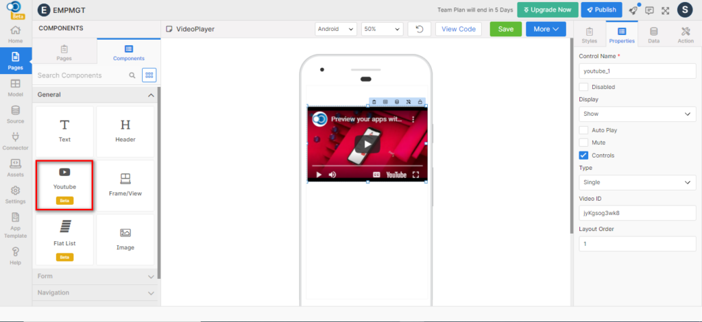702x322 pixels.
Task: Uncheck the Controls checkbox
Action: coord(584,156)
